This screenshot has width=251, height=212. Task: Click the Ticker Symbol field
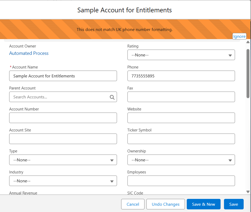[x=181, y=139]
